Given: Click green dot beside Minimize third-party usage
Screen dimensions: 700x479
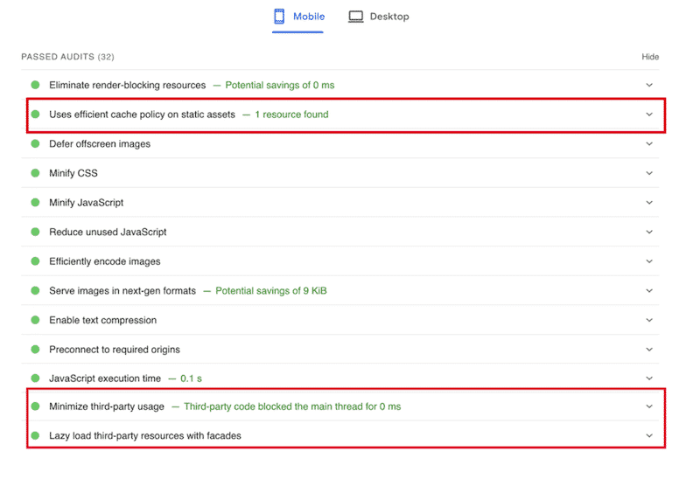Looking at the screenshot, I should click(x=35, y=406).
